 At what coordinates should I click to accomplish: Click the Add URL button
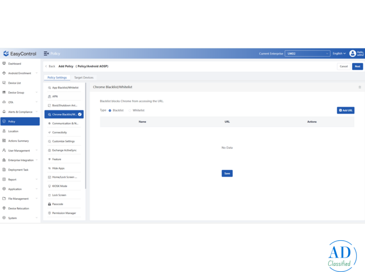pyautogui.click(x=345, y=110)
